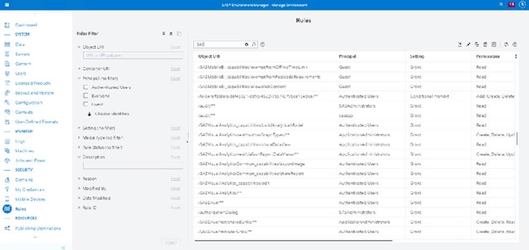Sort by Principal column header
Viewport: 529px width, 250px height.
pyautogui.click(x=347, y=57)
